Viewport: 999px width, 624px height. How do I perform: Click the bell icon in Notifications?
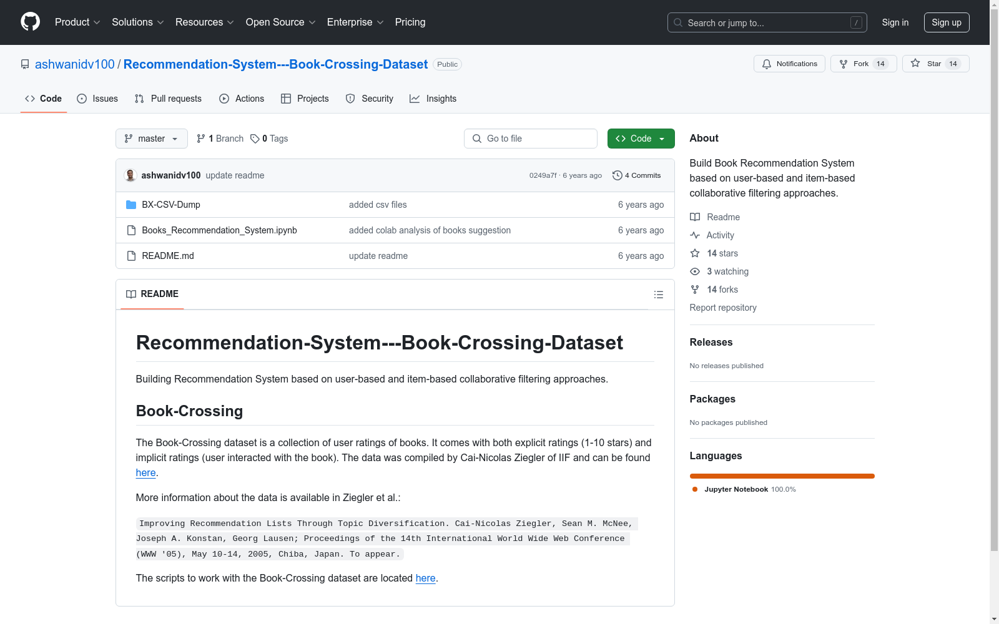767,64
